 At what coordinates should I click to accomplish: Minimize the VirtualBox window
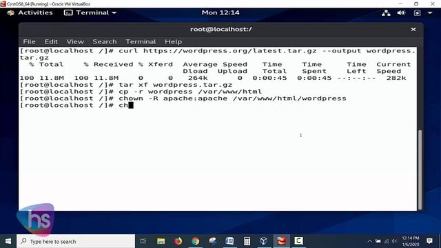(x=400, y=3)
